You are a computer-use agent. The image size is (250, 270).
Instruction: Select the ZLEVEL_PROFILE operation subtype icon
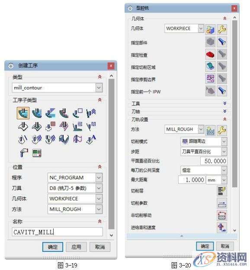(x=77, y=113)
